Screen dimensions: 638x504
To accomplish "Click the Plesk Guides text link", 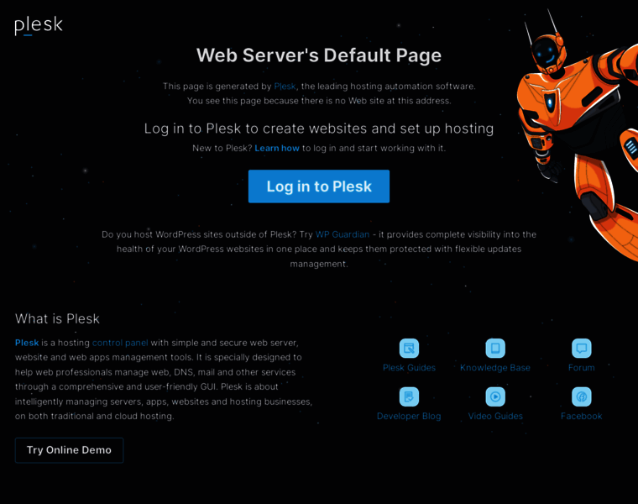I will pos(409,368).
